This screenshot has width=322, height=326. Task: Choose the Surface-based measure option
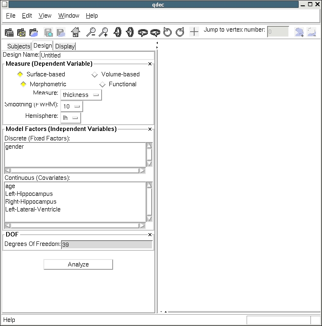click(x=20, y=74)
